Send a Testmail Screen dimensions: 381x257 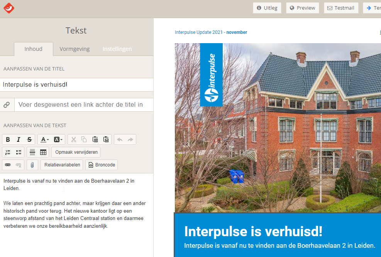click(x=341, y=8)
